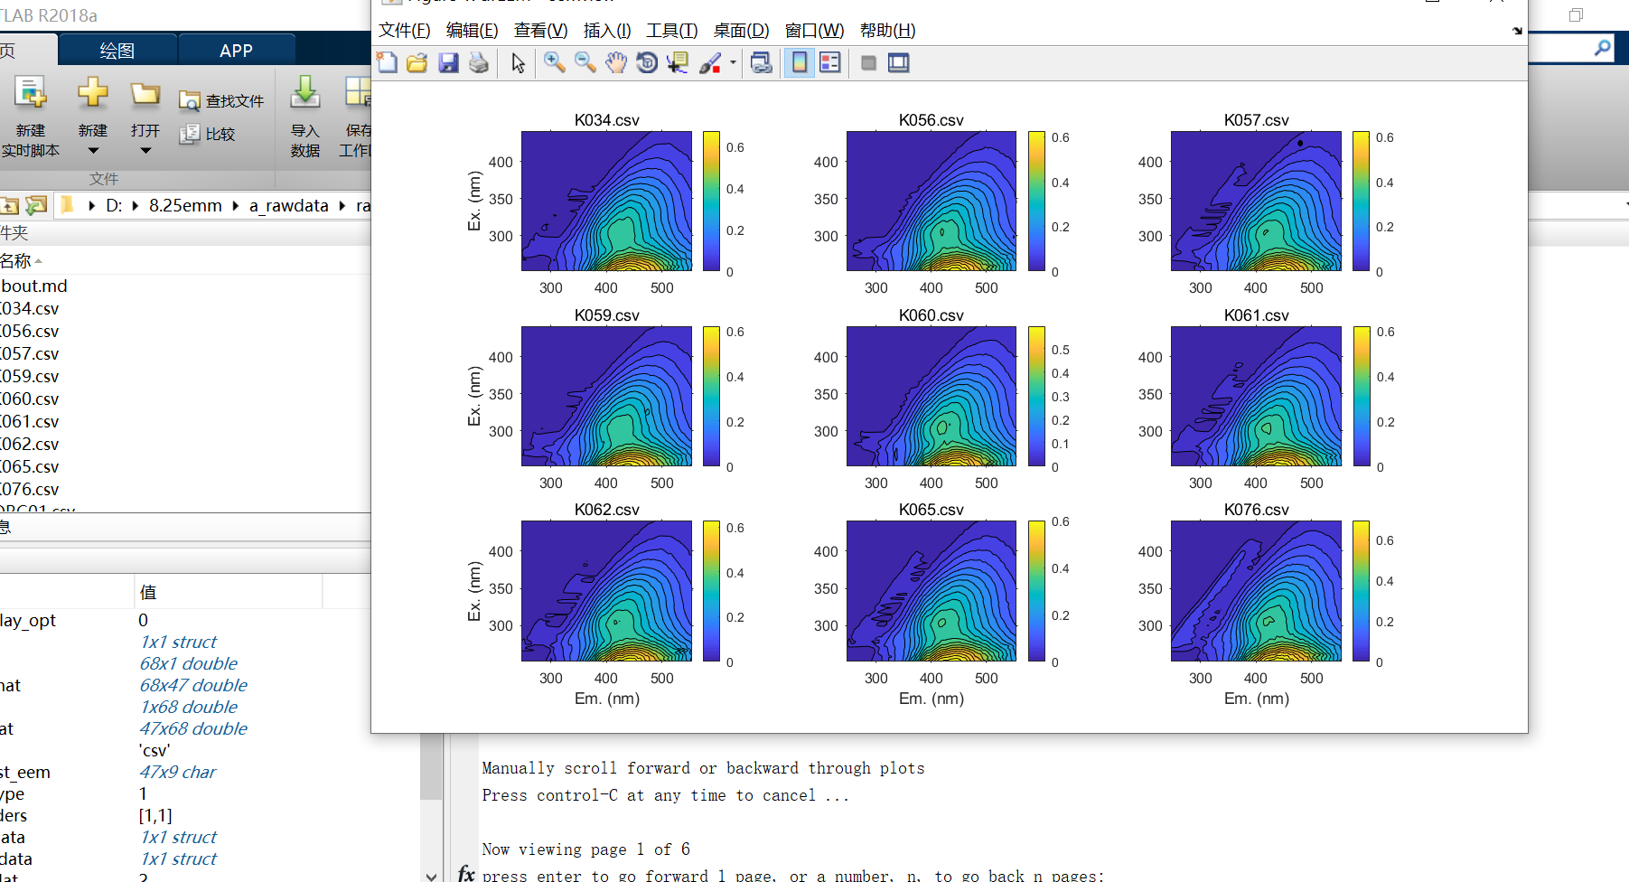The width and height of the screenshot is (1629, 882).
Task: Click the D: path segment
Action: click(114, 206)
